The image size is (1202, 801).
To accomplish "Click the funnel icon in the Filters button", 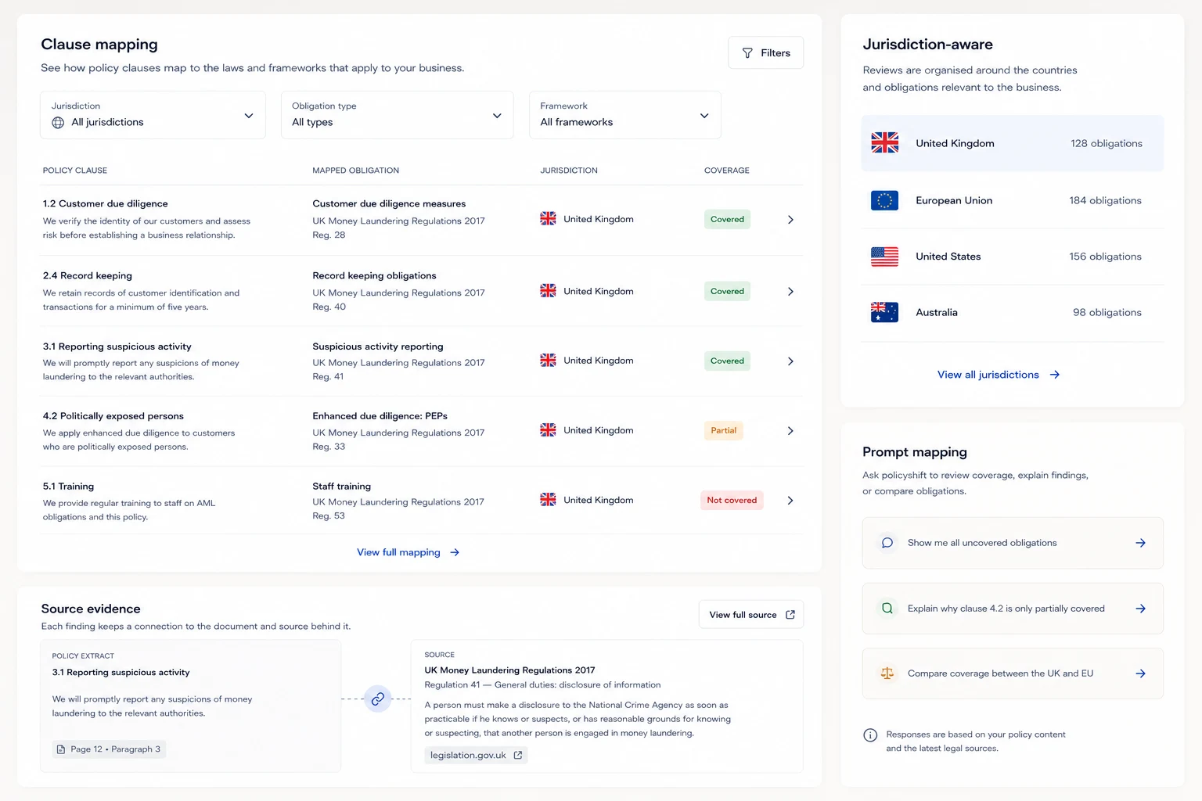I will click(x=747, y=53).
